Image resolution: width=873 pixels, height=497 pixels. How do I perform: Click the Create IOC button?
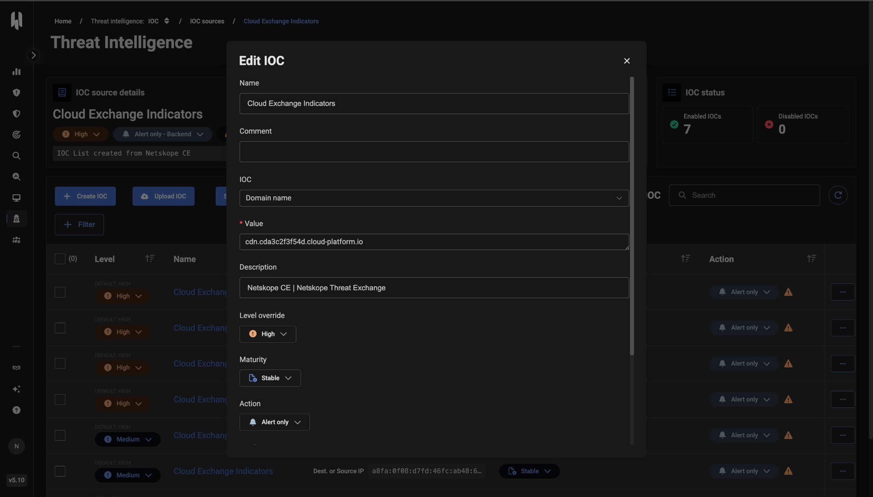[85, 196]
